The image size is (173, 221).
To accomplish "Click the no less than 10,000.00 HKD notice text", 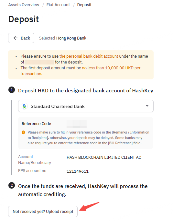I will tap(81, 71).
